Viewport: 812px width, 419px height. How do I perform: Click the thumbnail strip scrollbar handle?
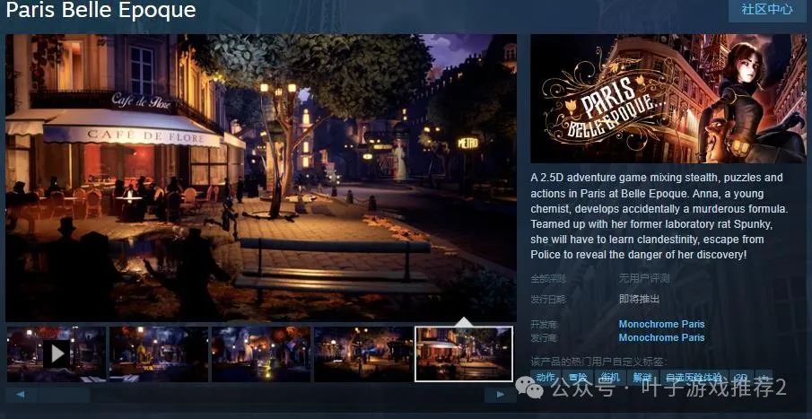[x=64, y=395]
